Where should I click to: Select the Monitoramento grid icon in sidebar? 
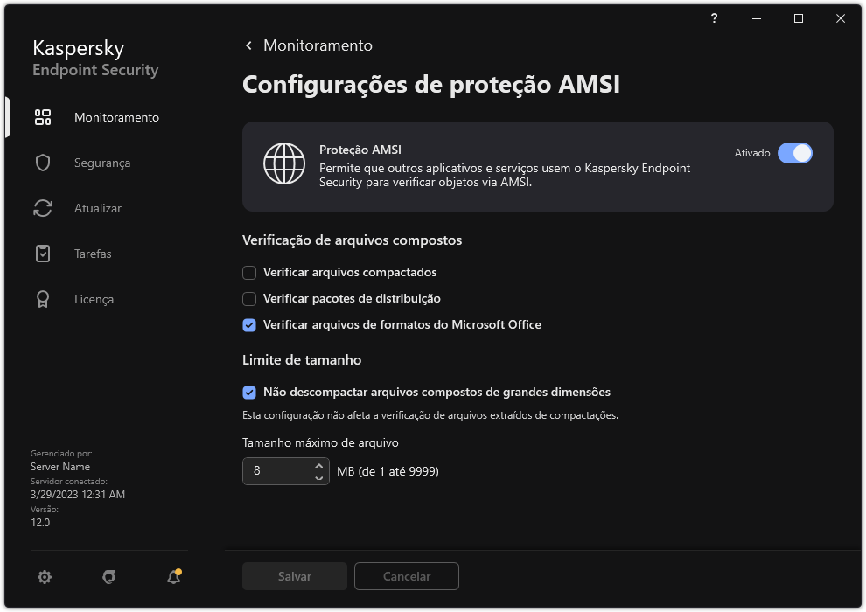[42, 116]
